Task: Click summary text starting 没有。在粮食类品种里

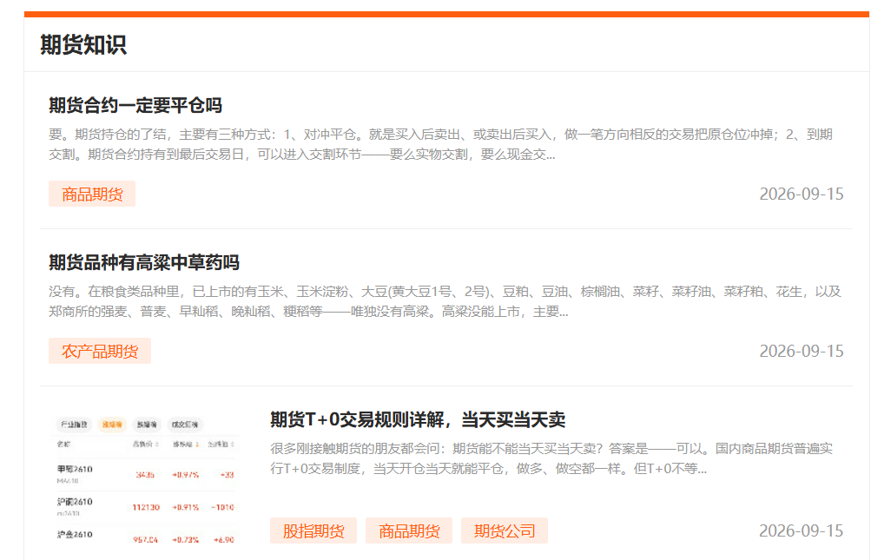Action: coord(445,302)
